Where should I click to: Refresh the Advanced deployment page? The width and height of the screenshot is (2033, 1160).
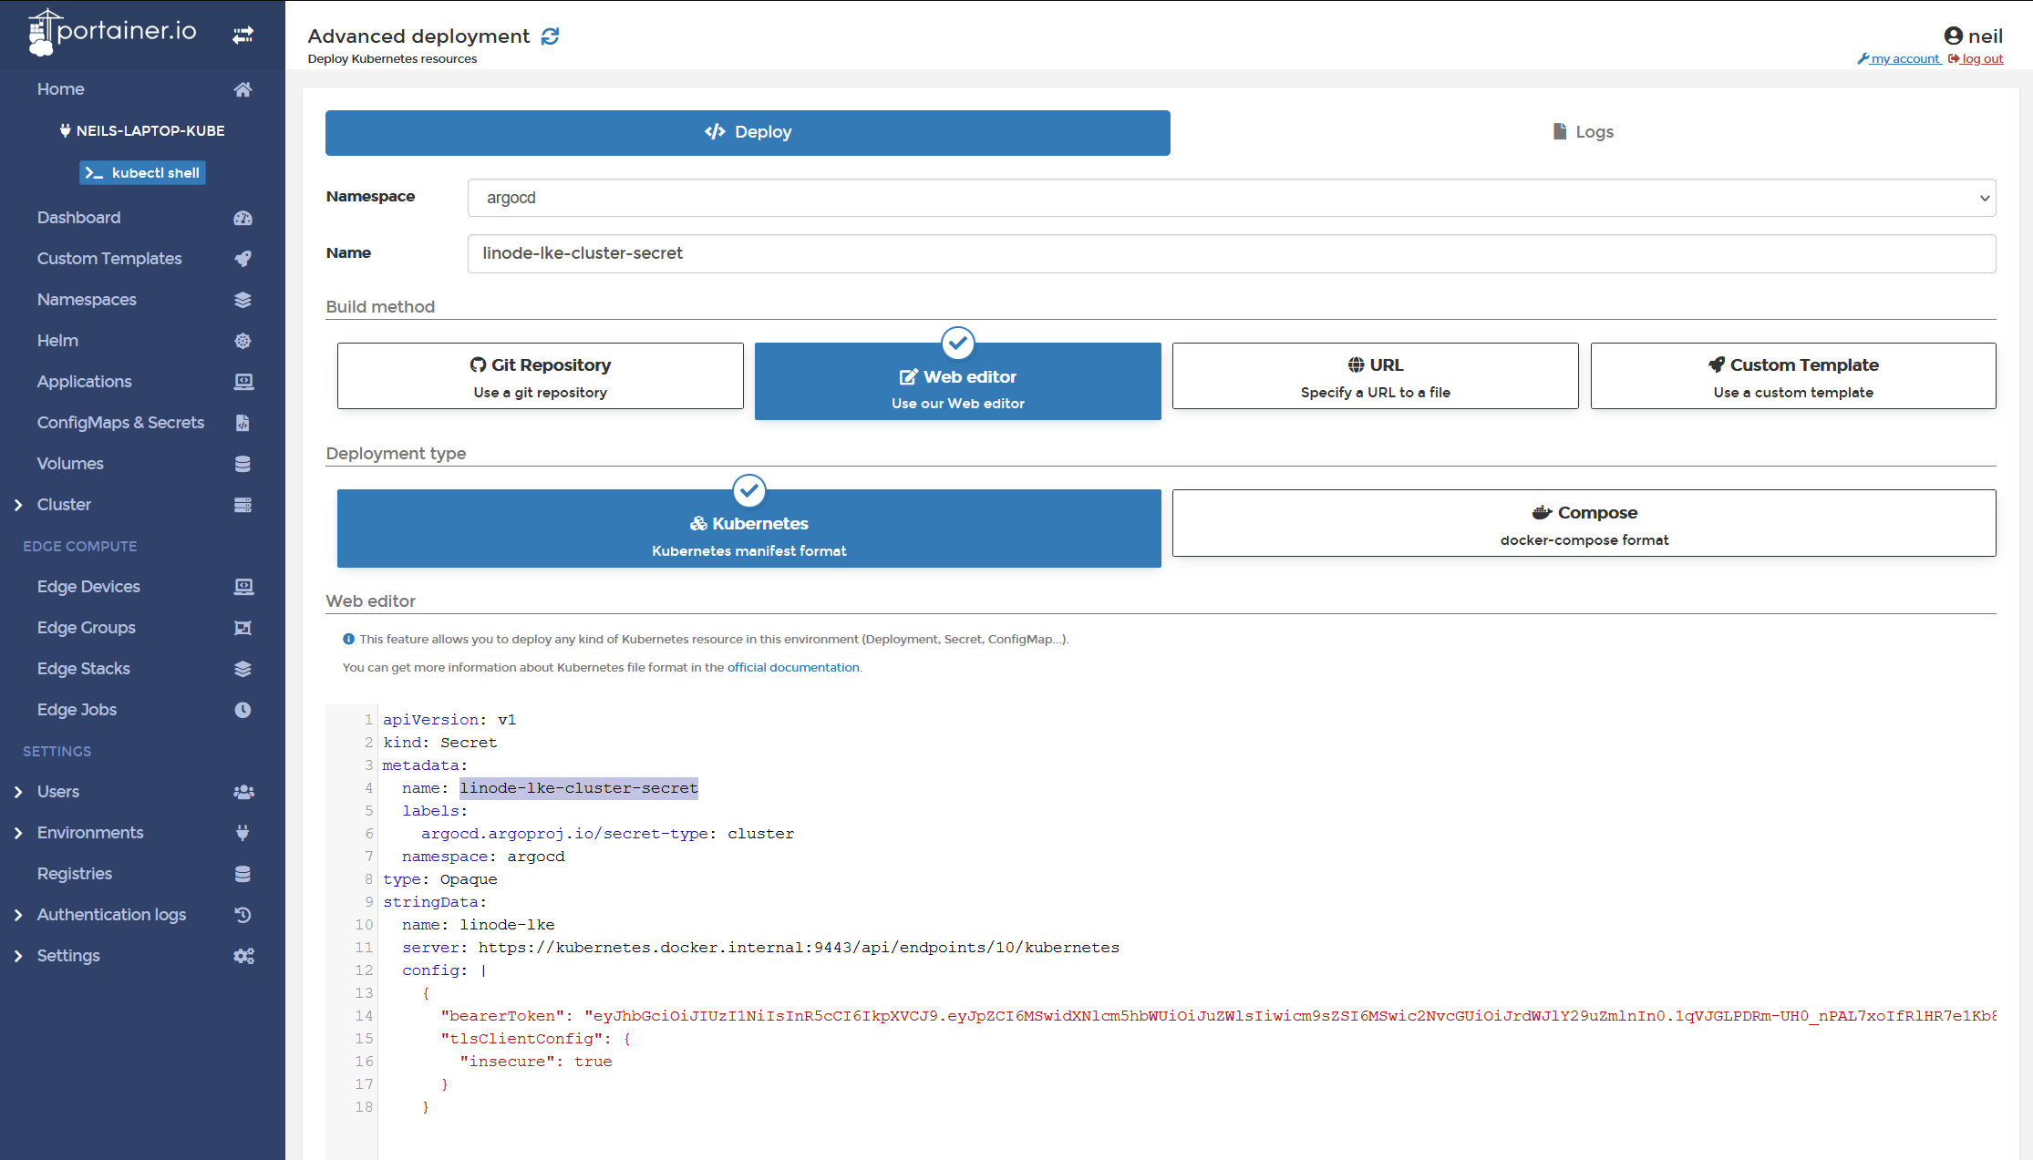click(x=550, y=36)
